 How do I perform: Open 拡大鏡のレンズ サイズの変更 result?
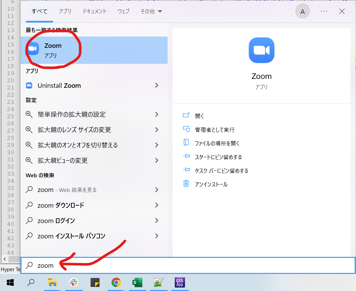(94, 130)
